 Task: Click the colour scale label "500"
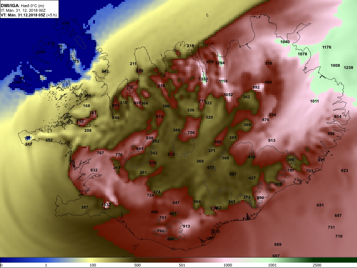coord(137,265)
